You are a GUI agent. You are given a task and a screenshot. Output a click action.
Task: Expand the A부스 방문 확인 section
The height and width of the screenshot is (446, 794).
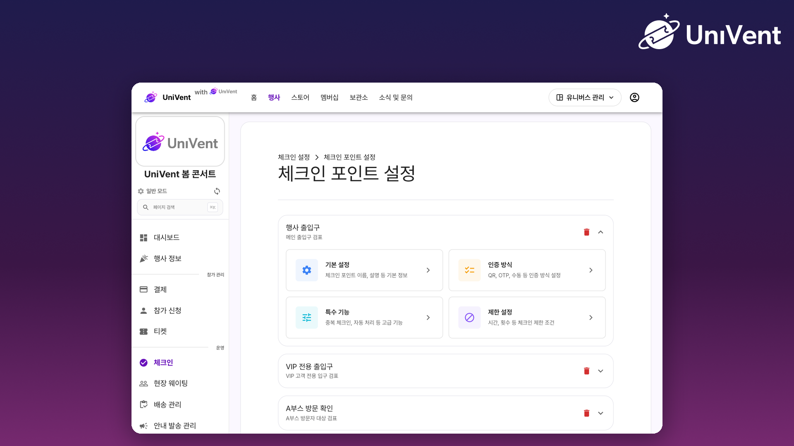[x=600, y=413]
